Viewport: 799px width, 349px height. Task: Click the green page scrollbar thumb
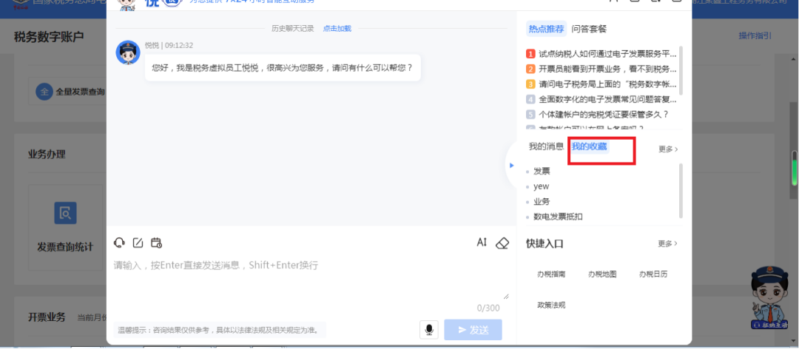pos(794,169)
